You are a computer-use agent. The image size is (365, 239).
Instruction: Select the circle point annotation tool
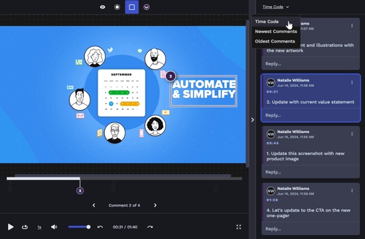point(117,7)
